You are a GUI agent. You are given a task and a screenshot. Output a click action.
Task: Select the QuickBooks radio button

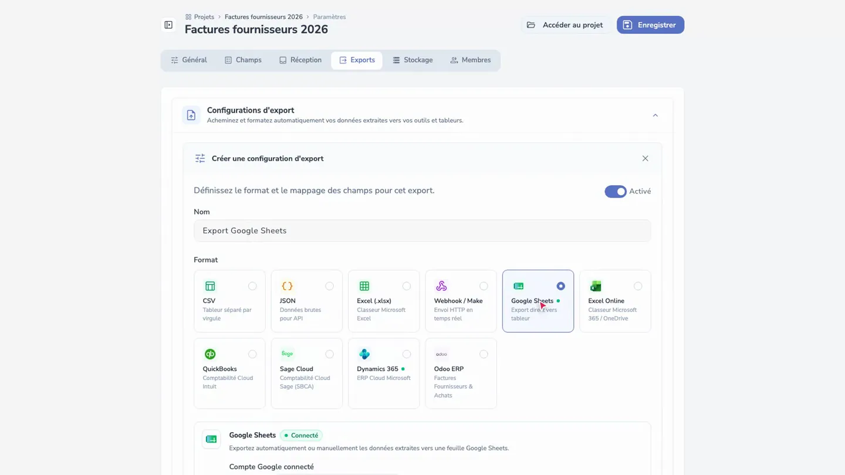tap(252, 354)
